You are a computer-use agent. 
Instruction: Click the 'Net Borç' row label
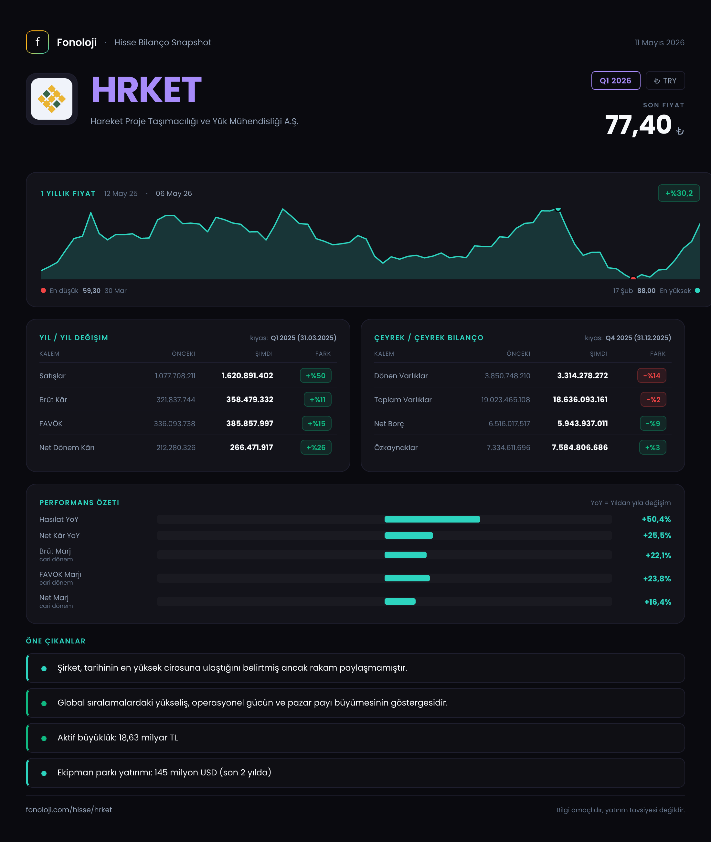389,424
